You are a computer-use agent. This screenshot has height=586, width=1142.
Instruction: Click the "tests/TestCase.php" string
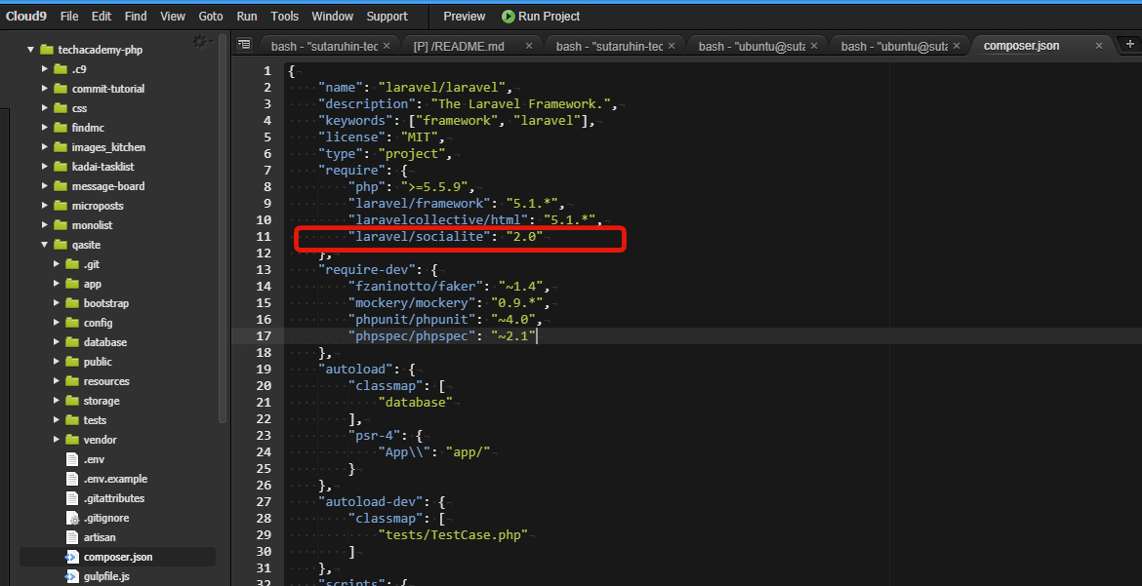point(452,535)
